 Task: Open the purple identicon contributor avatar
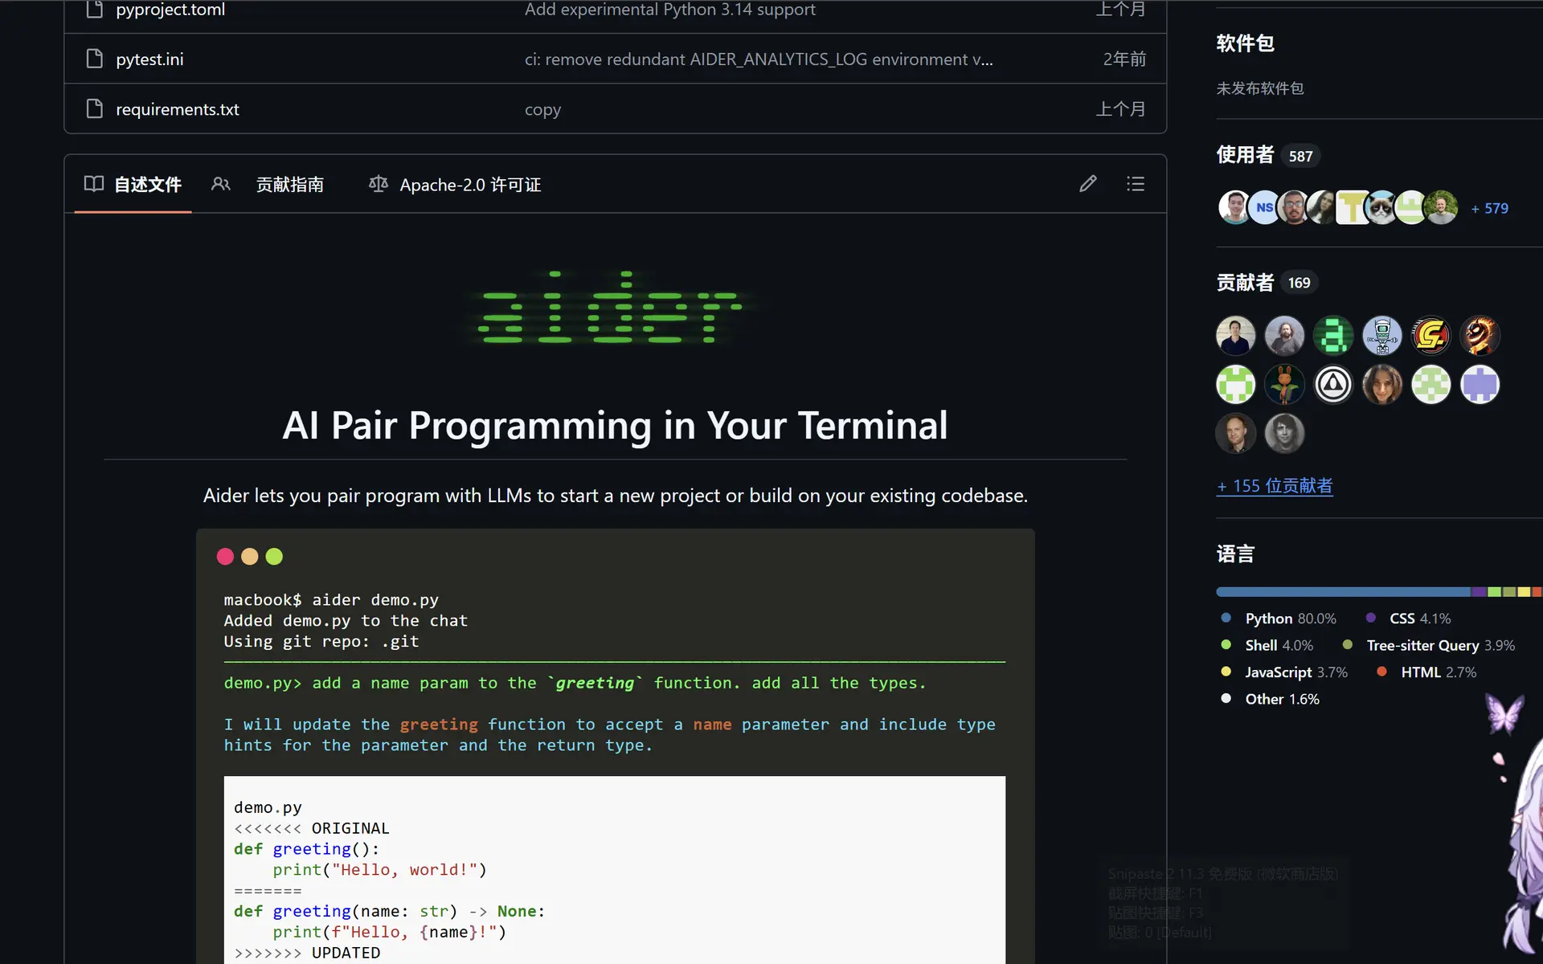point(1480,385)
